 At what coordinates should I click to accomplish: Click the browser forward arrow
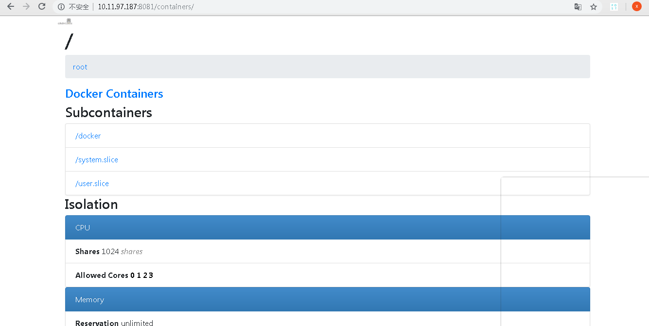(26, 7)
